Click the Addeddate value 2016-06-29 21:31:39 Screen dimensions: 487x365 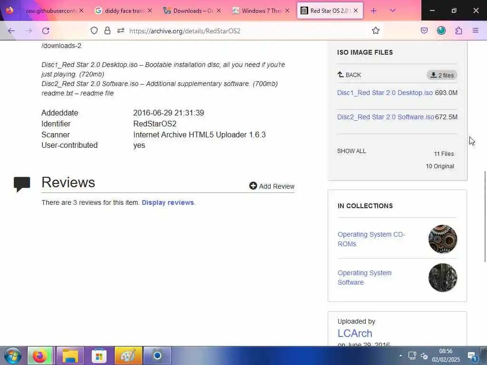169,113
